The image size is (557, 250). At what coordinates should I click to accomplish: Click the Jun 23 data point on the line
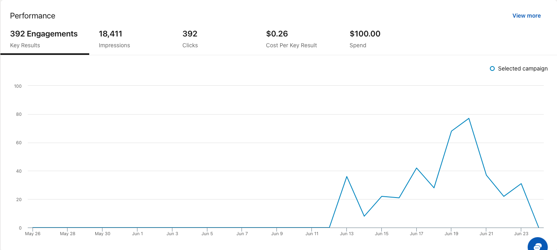coord(521,183)
